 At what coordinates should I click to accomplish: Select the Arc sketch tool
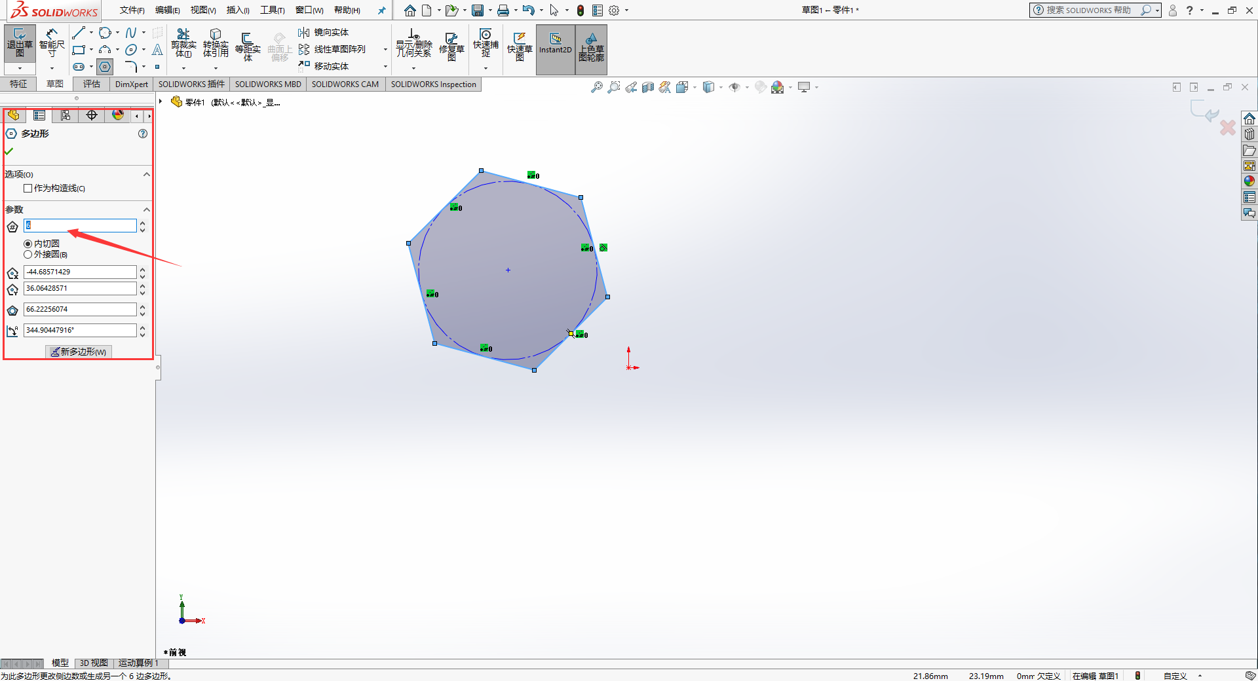tap(105, 50)
